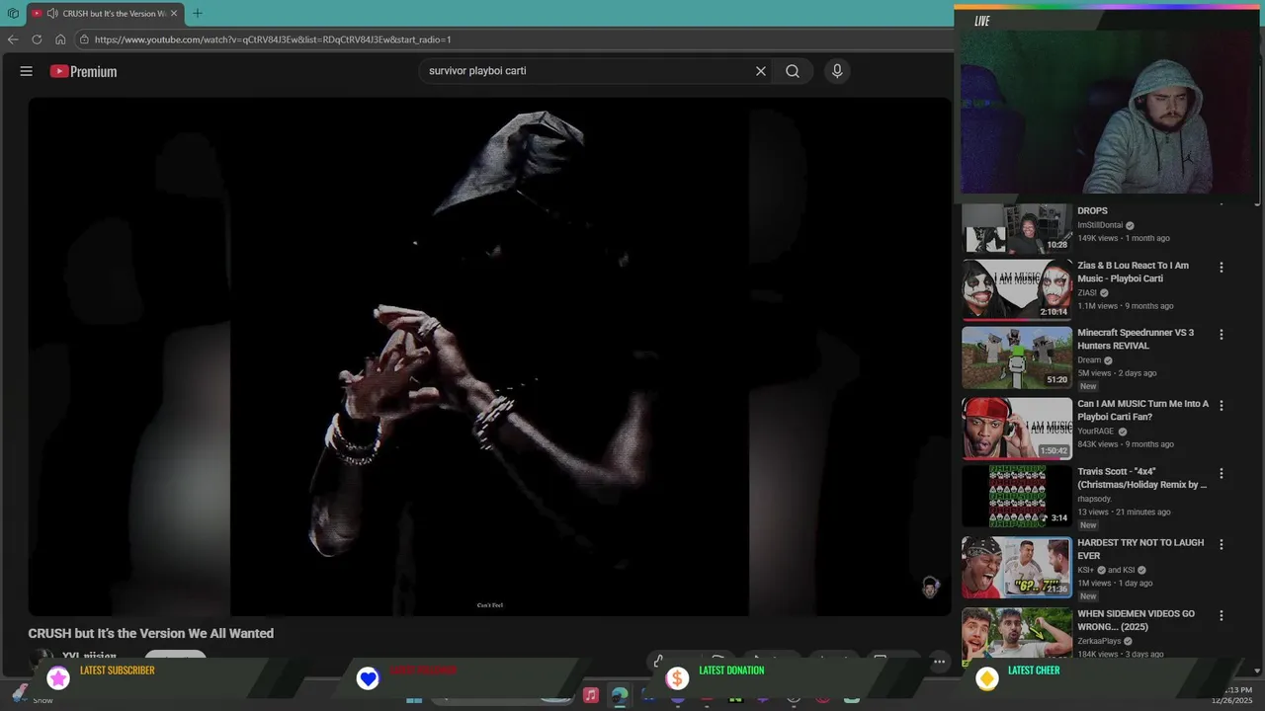
Task: Go back with the browser back arrow
Action: 13,39
